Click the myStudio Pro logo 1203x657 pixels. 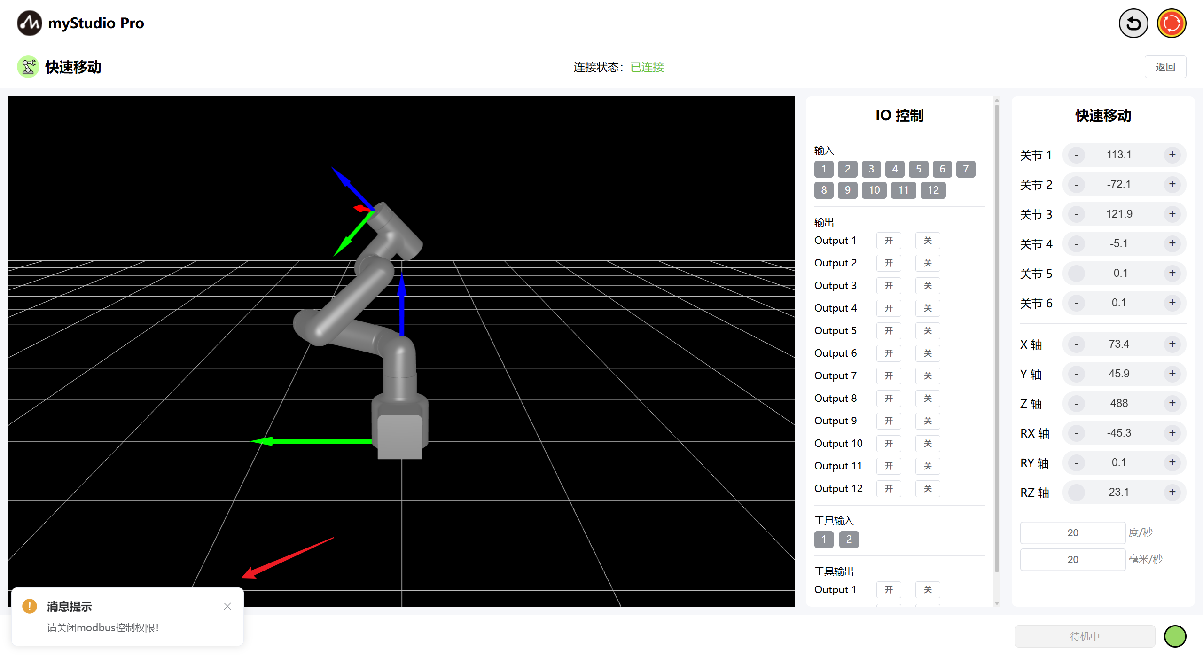pos(29,23)
